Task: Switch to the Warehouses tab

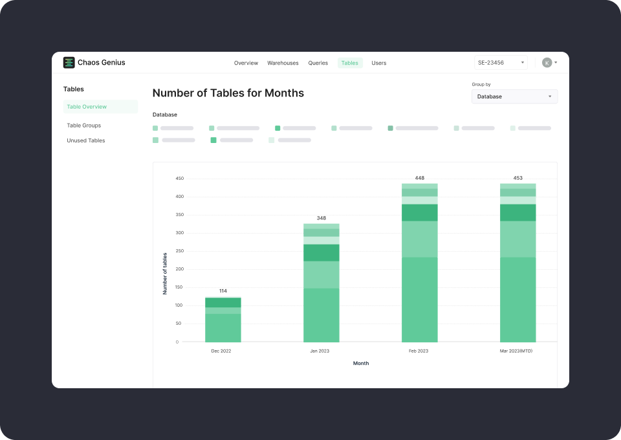Action: pos(283,63)
